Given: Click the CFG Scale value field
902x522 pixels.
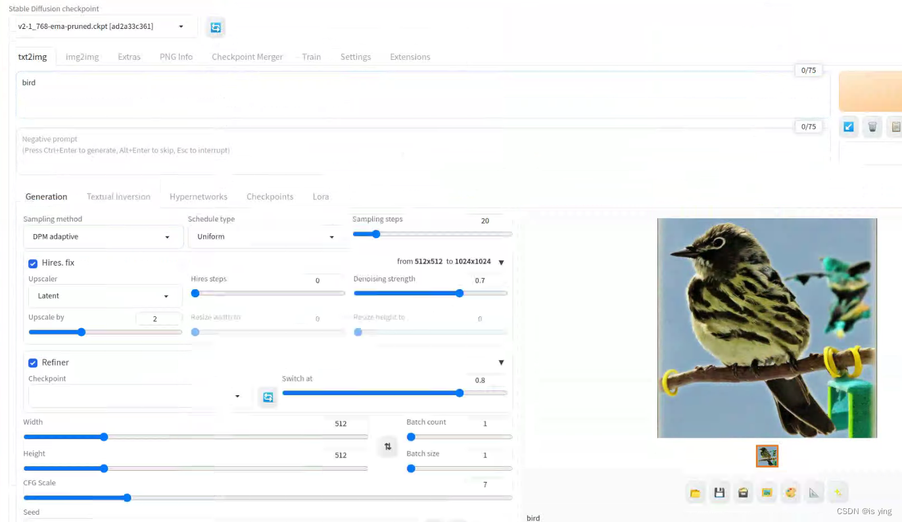Looking at the screenshot, I should tap(485, 485).
